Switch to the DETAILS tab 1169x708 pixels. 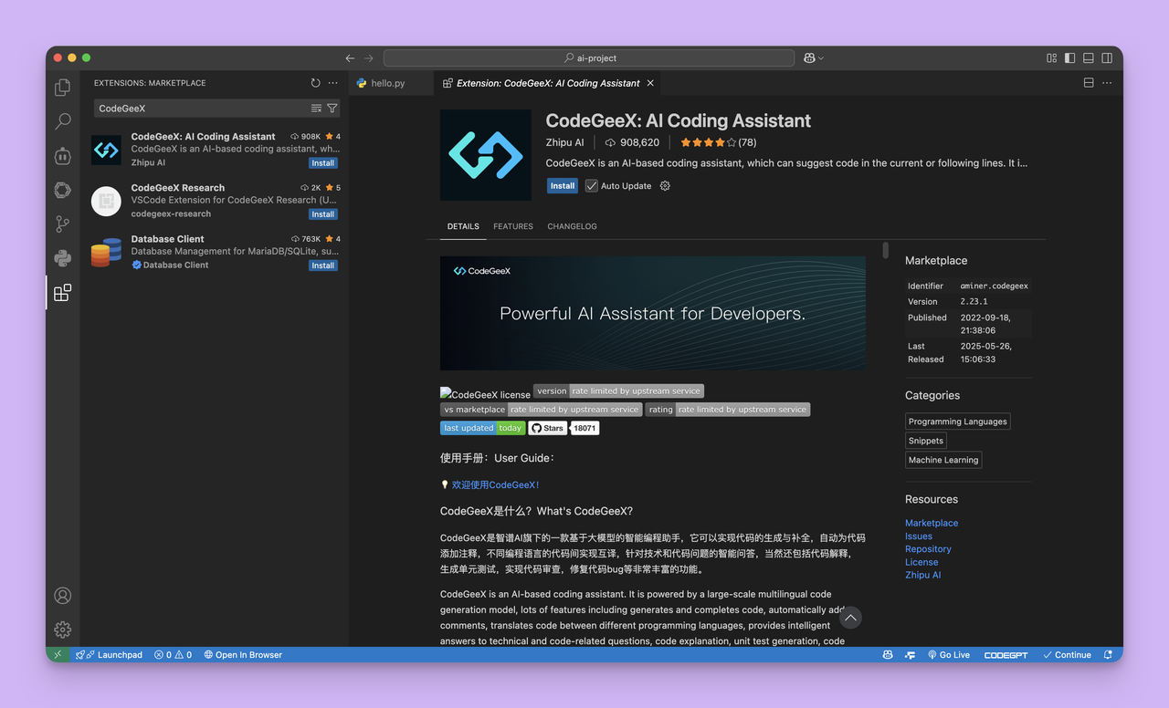(463, 226)
